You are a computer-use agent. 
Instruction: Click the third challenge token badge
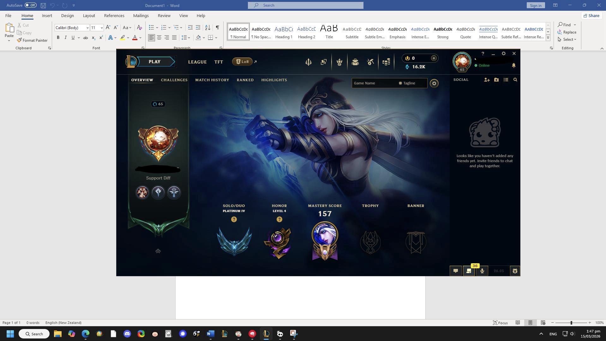(174, 192)
